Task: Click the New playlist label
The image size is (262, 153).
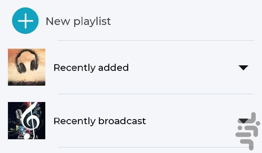Action: (x=78, y=21)
